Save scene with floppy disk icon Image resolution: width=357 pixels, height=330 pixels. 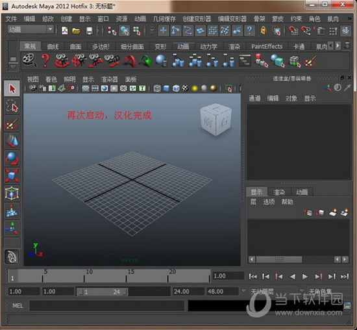pos(90,31)
